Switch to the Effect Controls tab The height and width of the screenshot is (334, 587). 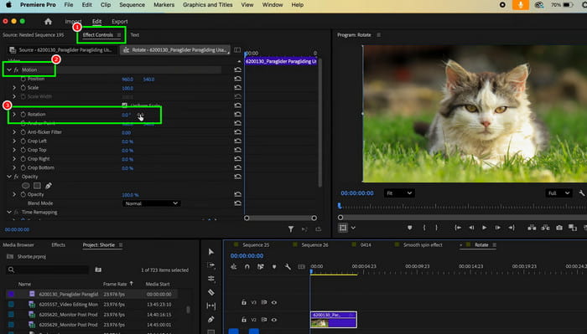click(98, 35)
